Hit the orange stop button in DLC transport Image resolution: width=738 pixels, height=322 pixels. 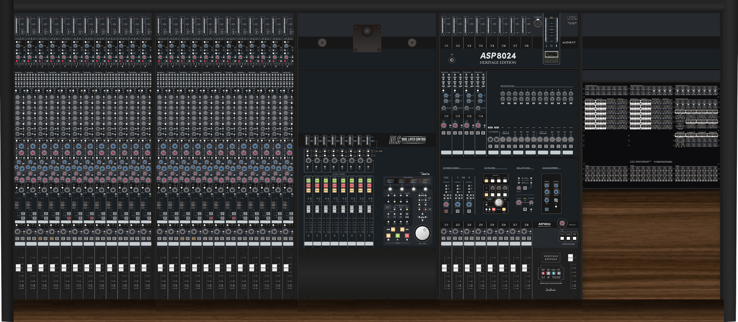(x=388, y=236)
